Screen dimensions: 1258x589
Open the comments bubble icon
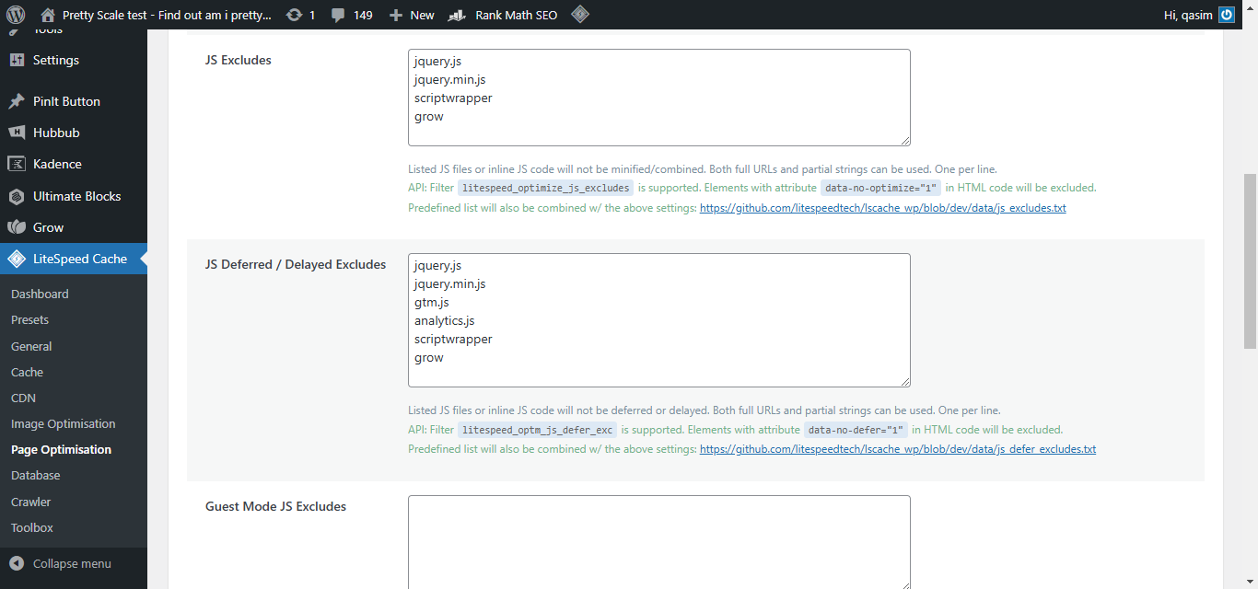338,15
